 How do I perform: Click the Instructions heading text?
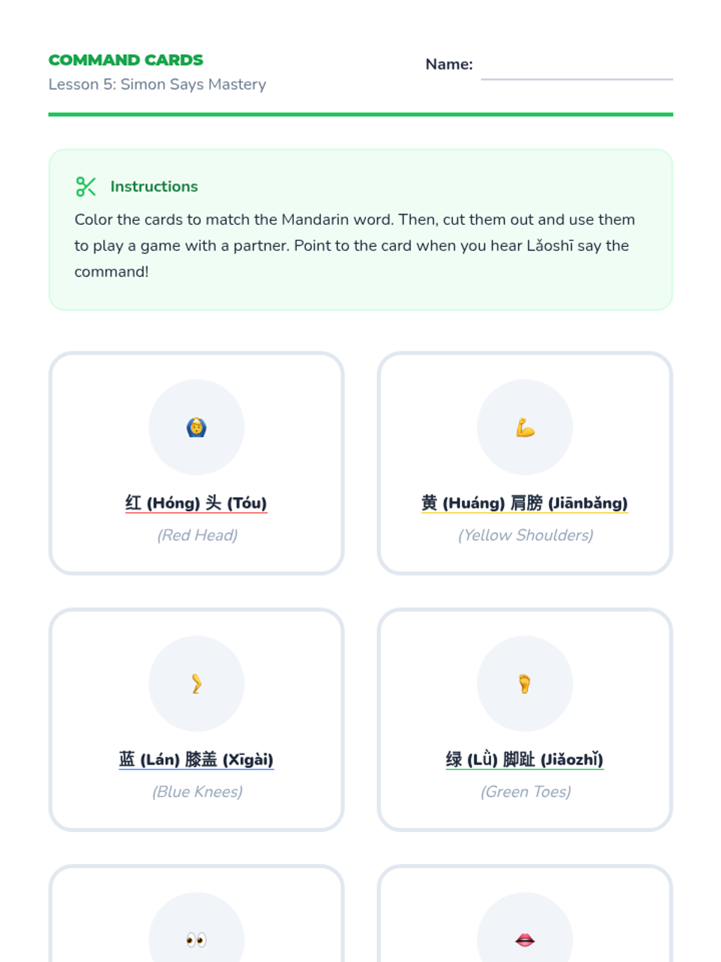(154, 186)
